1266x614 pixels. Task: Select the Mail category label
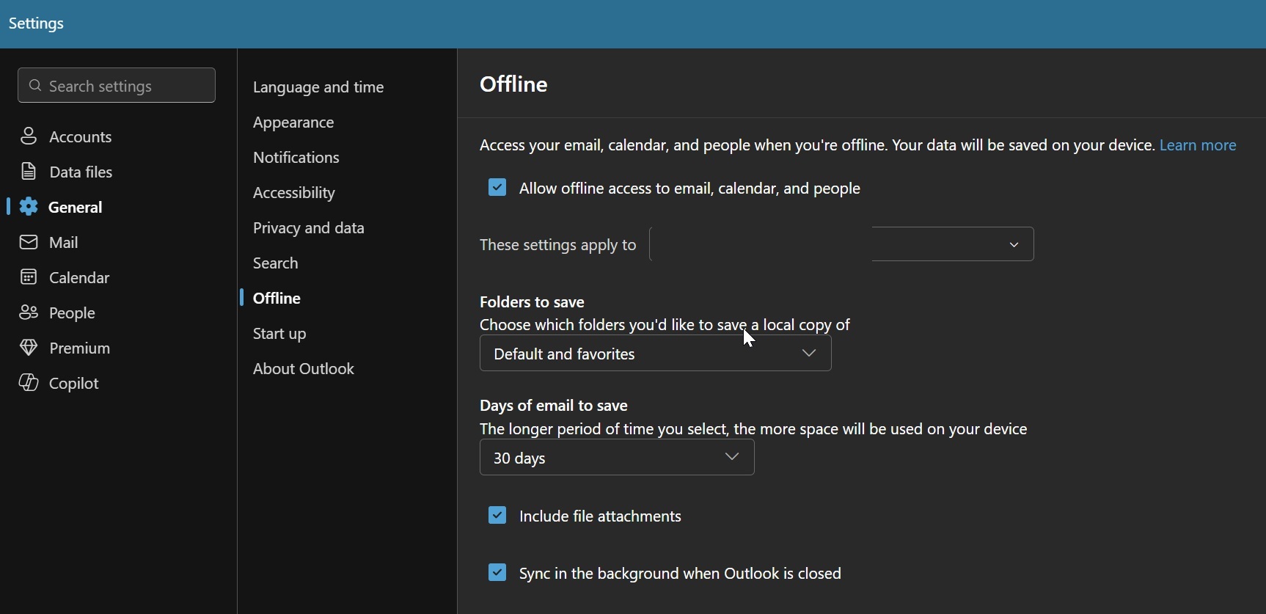[64, 242]
